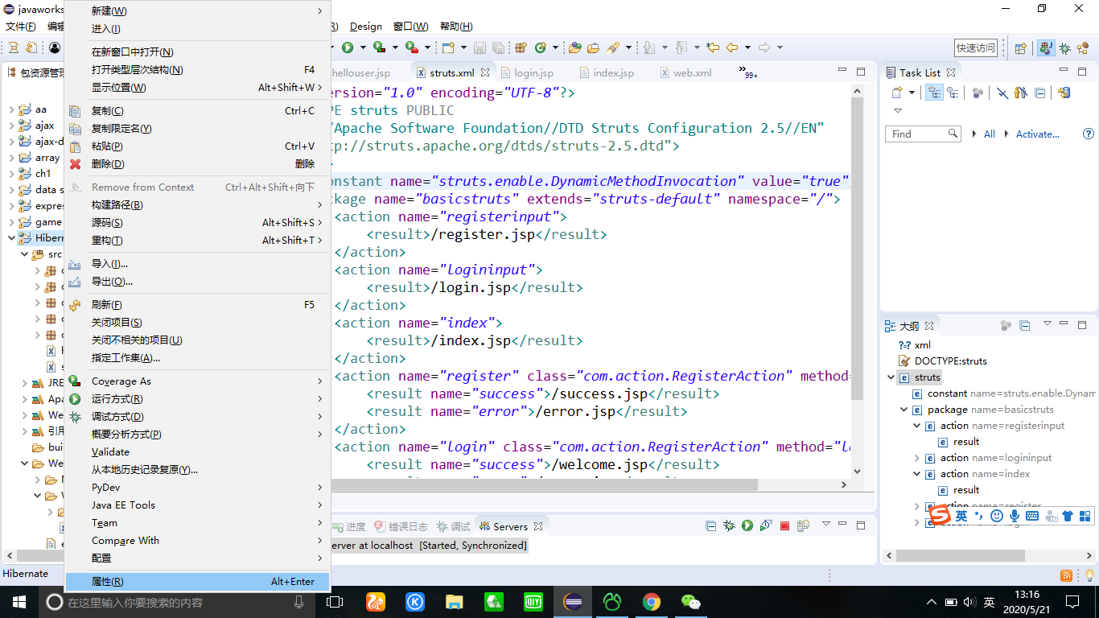The height and width of the screenshot is (618, 1099).
Task: Click the All link in Task List
Action: 989,134
